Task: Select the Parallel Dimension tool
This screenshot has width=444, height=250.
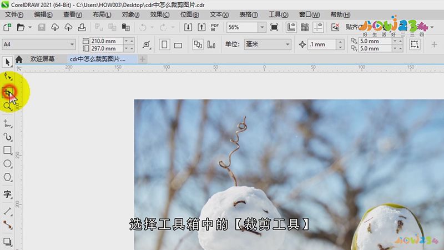Action: pyautogui.click(x=7, y=211)
